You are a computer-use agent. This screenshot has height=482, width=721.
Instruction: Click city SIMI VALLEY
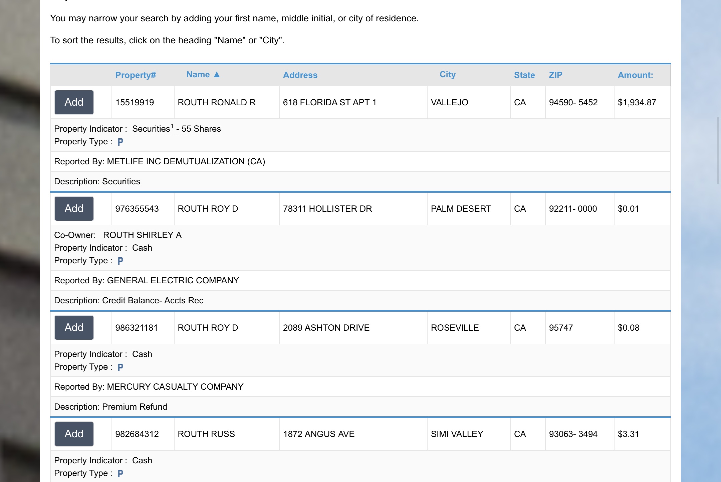pyautogui.click(x=457, y=434)
